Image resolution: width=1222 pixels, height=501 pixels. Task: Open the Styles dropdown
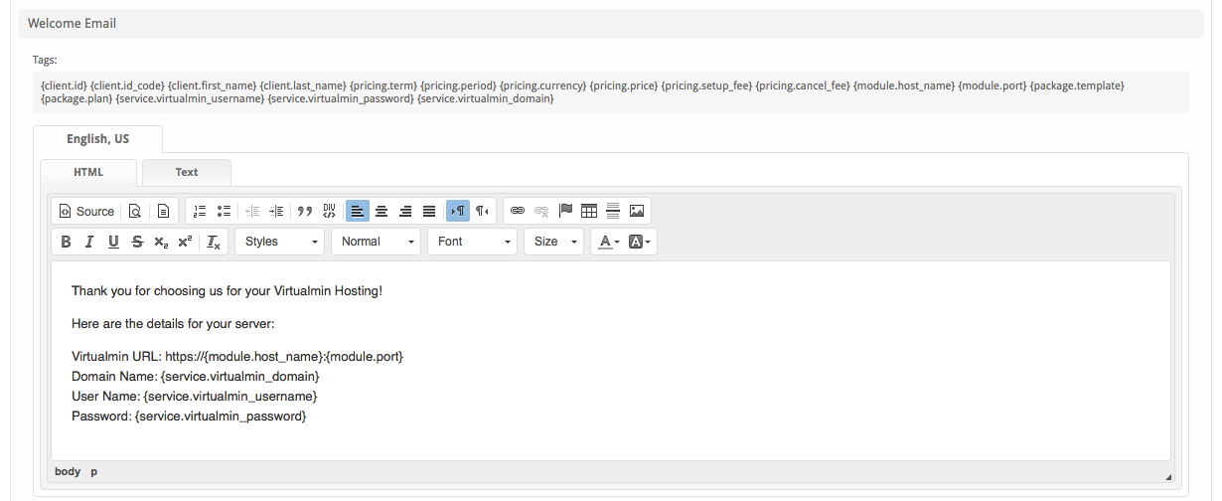280,242
